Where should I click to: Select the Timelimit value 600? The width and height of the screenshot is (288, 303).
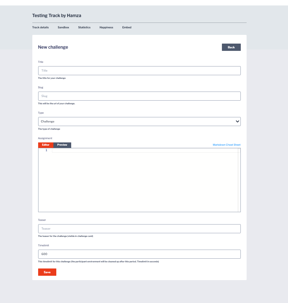point(139,254)
